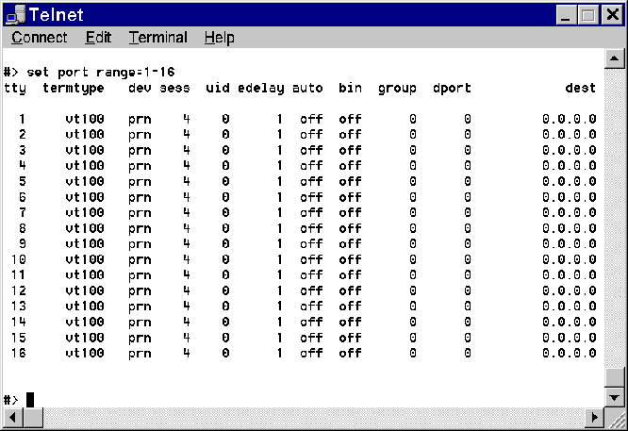
Task: Click the tty 16 row number
Action: (x=18, y=353)
